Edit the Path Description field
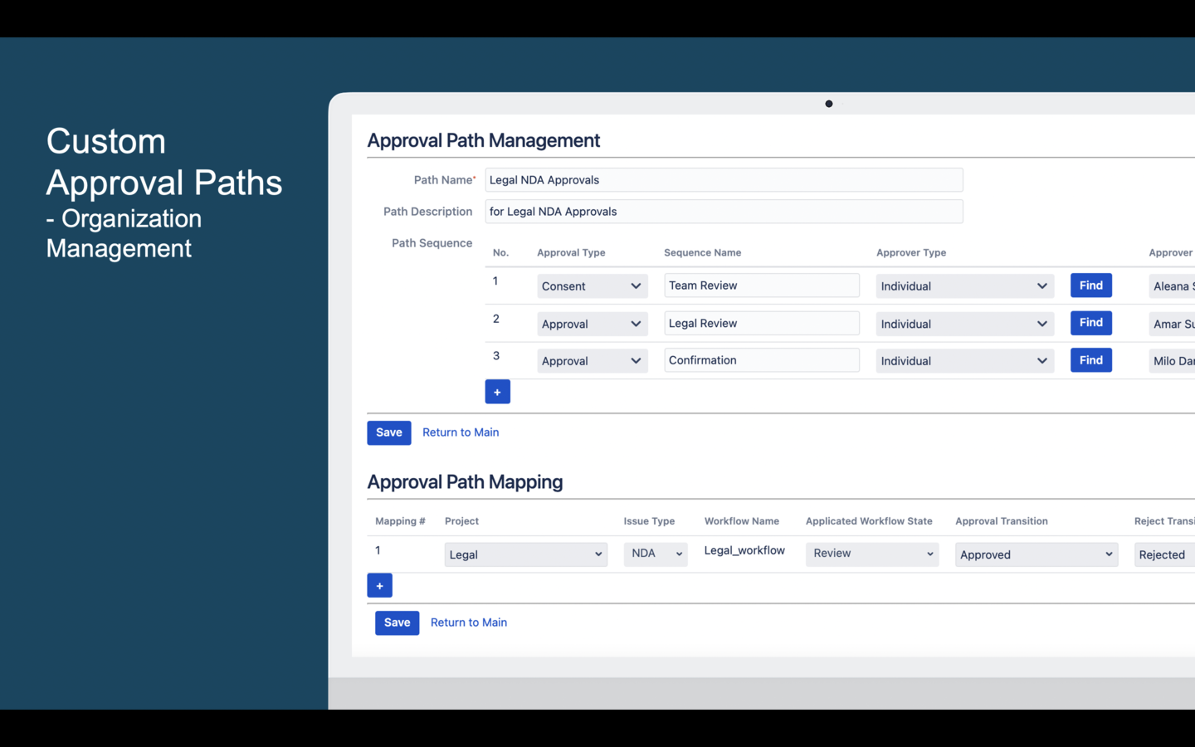The width and height of the screenshot is (1195, 747). click(x=724, y=212)
